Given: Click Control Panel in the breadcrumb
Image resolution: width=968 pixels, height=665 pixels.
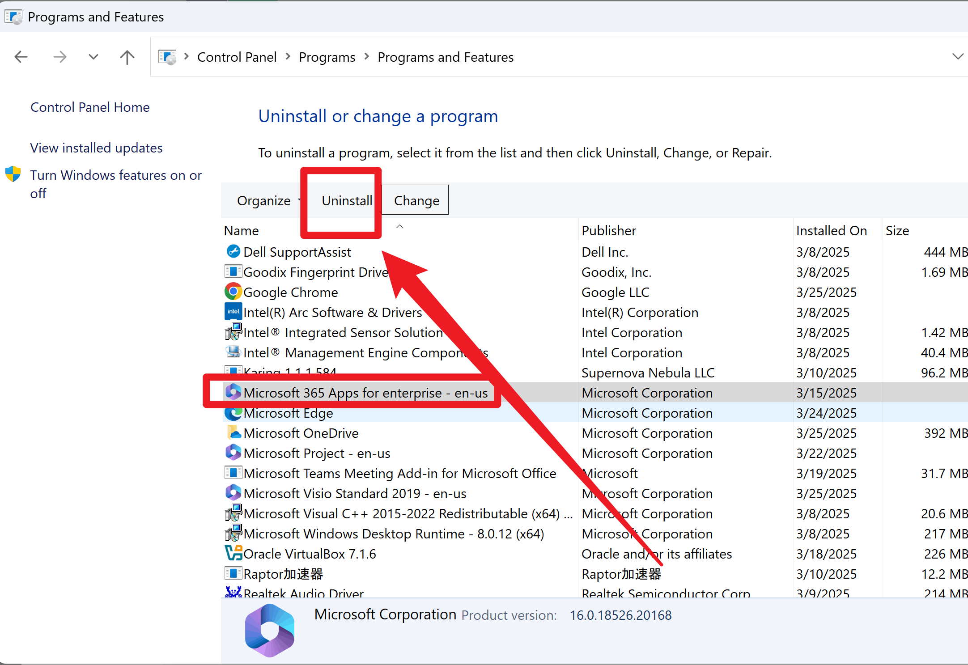Looking at the screenshot, I should [x=237, y=57].
